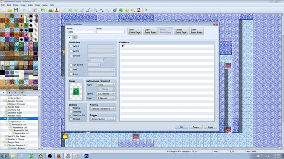This screenshot has height=159, width=284.
Task: Select the Shadow Pen tool
Action: 88,10
